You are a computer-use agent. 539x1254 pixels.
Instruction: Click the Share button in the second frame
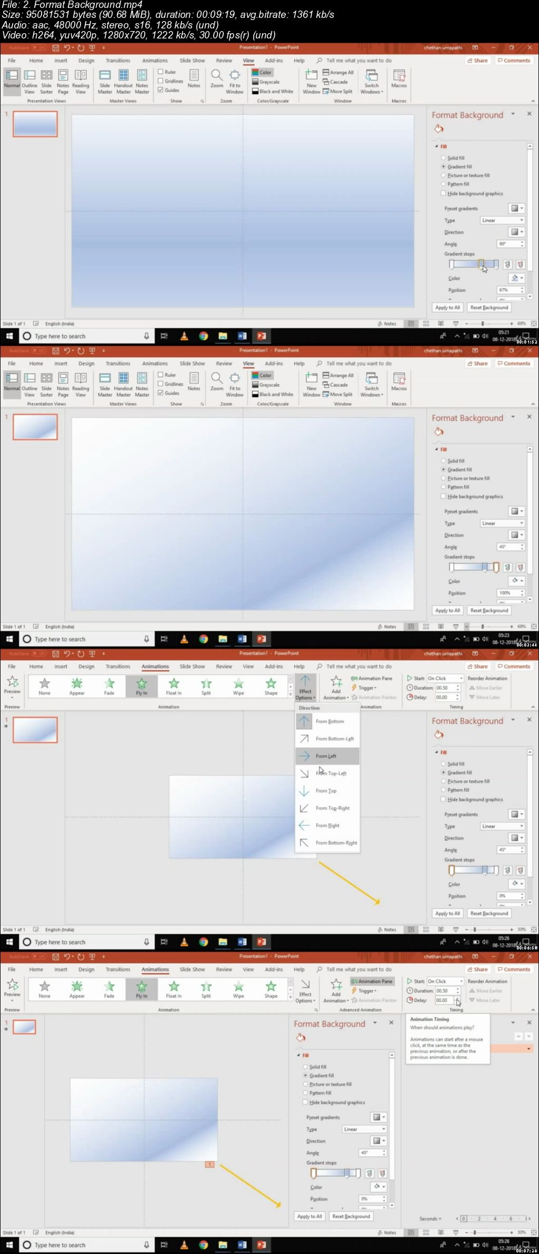478,364
